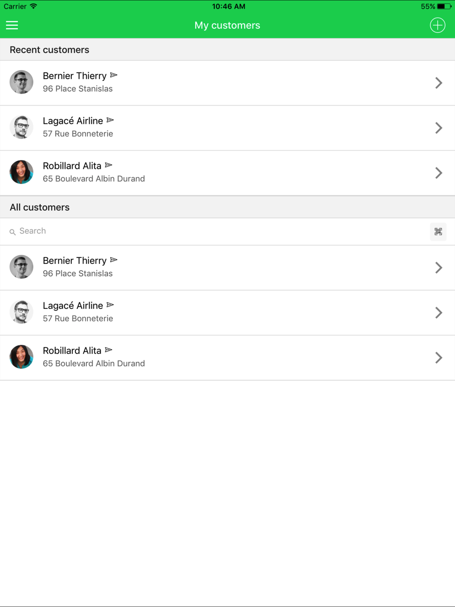Viewport: 455px width, 607px height.
Task: Tap the 57 Rue Bonneterie address in Recent customers
Action: tap(78, 134)
